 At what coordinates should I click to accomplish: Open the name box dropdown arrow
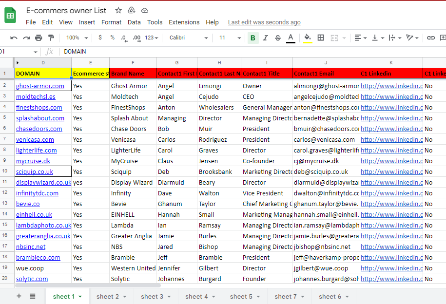tap(35, 52)
